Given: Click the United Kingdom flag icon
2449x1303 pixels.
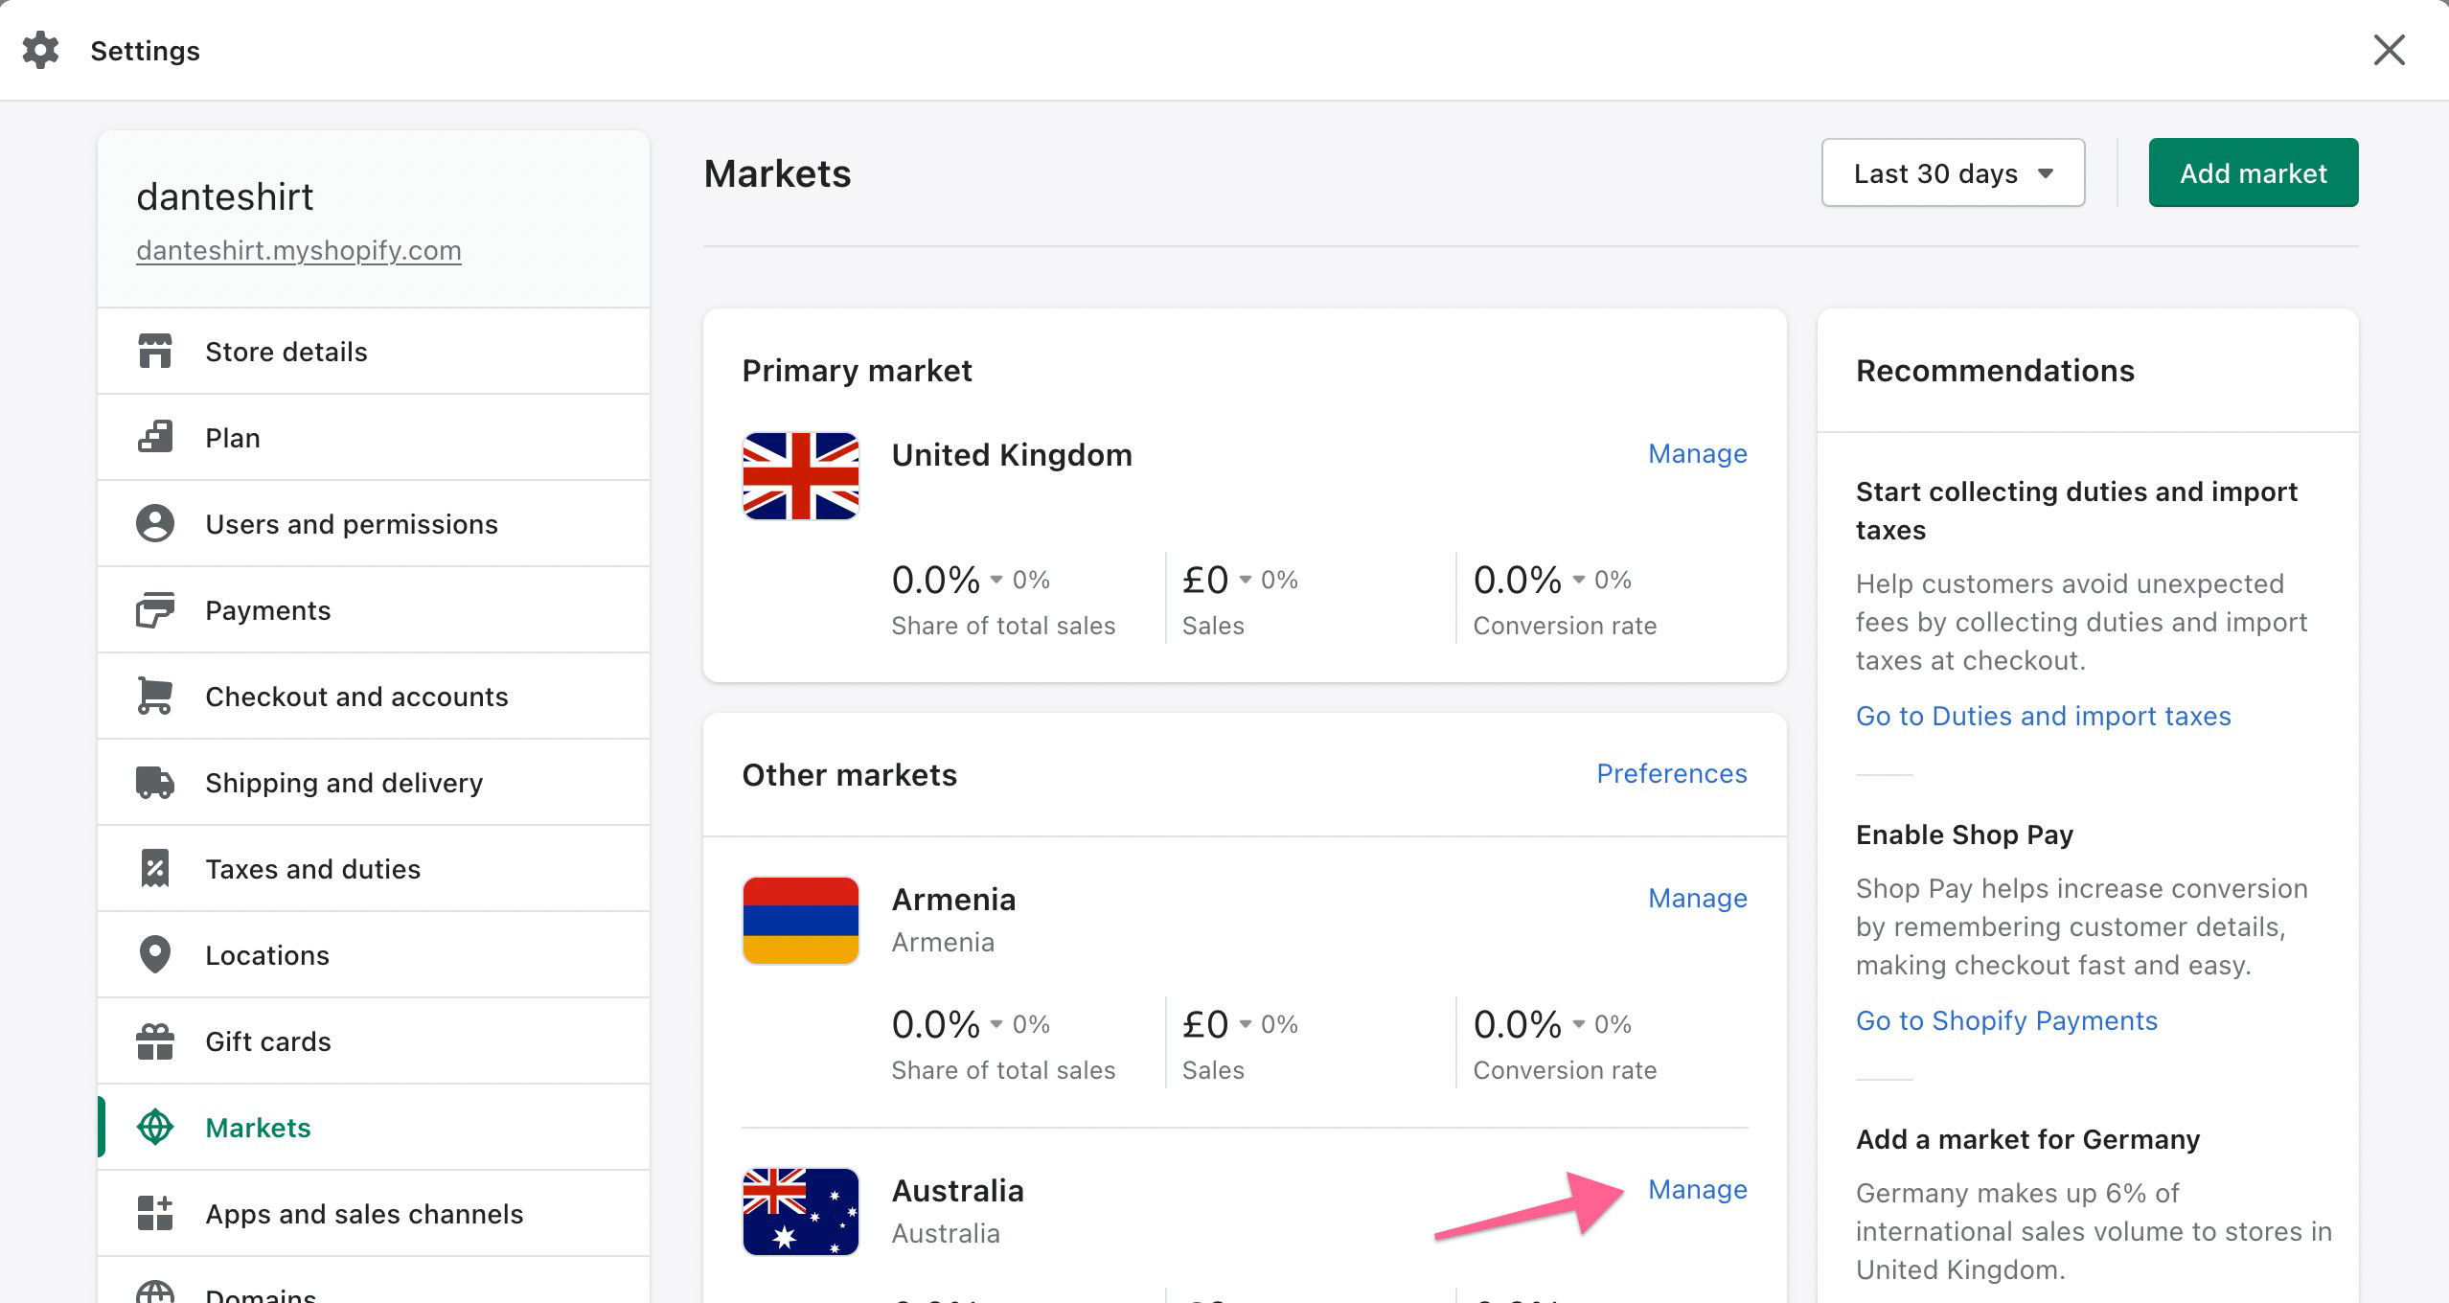Looking at the screenshot, I should (801, 476).
